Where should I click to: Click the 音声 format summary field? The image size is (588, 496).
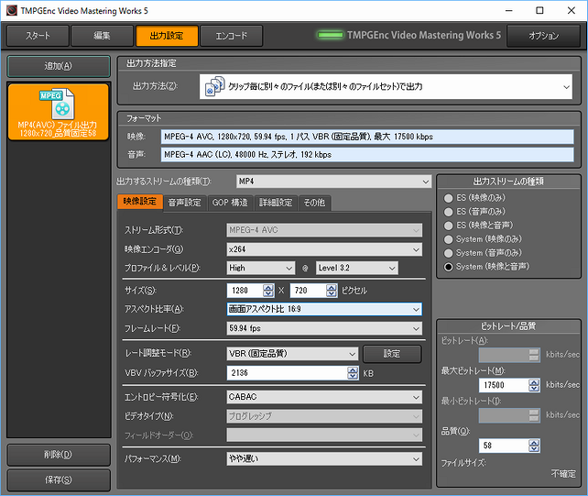coord(367,155)
